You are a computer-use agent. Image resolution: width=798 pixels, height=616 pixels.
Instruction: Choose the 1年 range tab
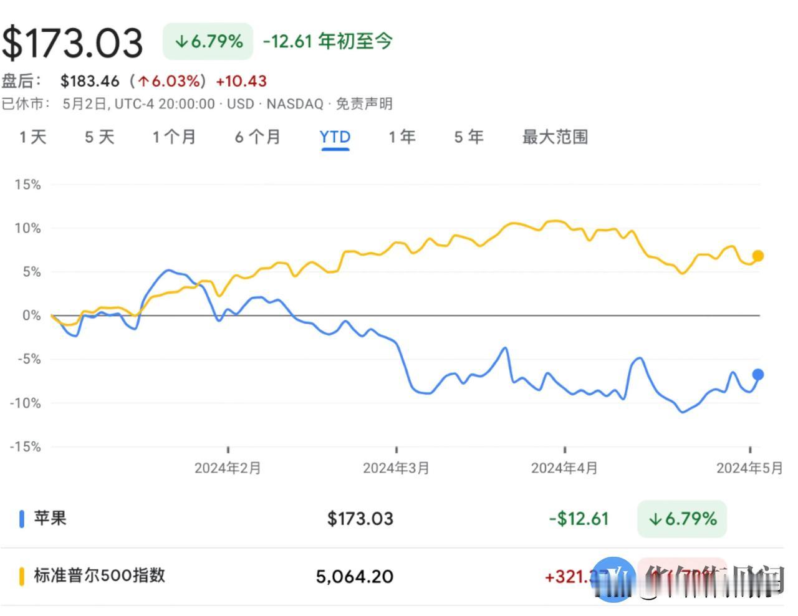click(402, 137)
